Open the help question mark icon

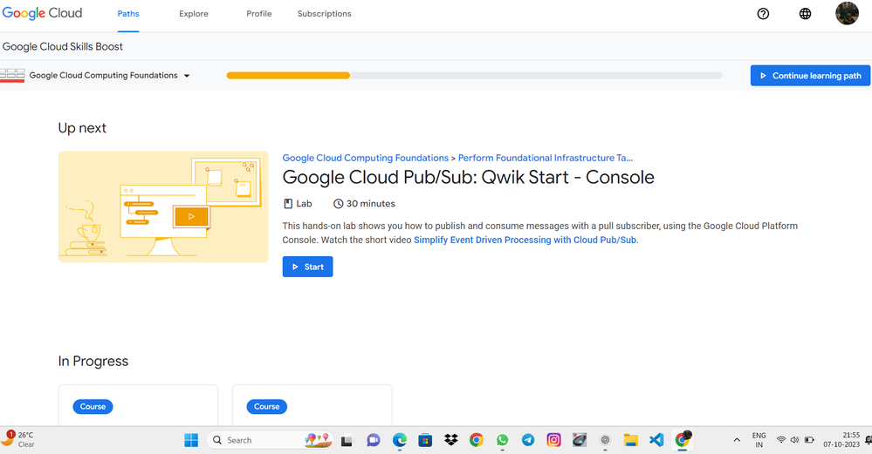pyautogui.click(x=763, y=14)
